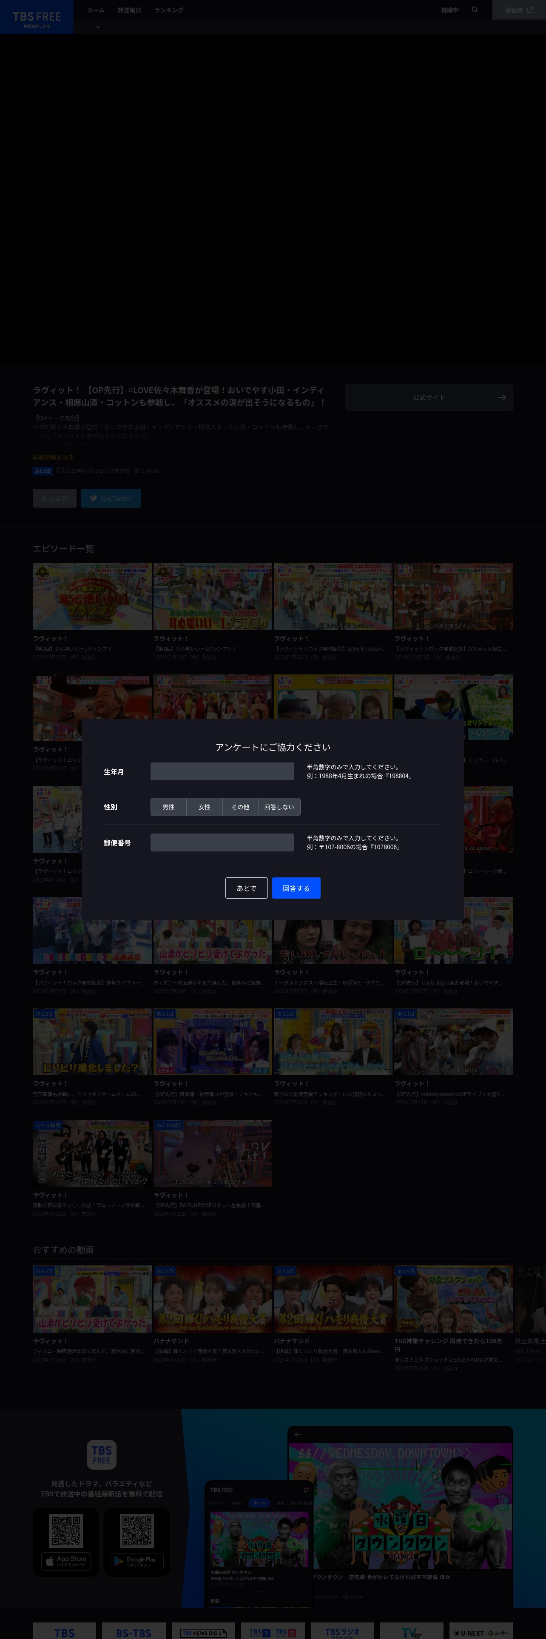Viewport: 546px width, 1639px height.
Task: Click the TBS FREE app icon in promo
Action: point(102,1454)
